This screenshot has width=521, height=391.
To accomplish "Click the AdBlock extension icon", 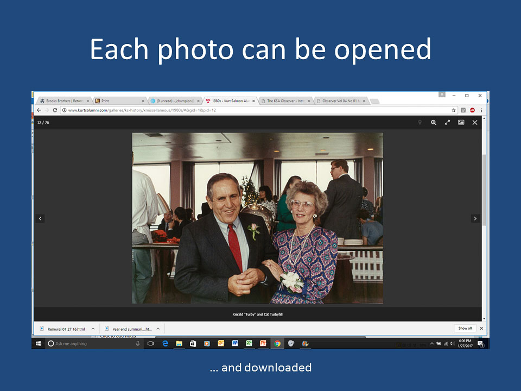I will coord(472,110).
